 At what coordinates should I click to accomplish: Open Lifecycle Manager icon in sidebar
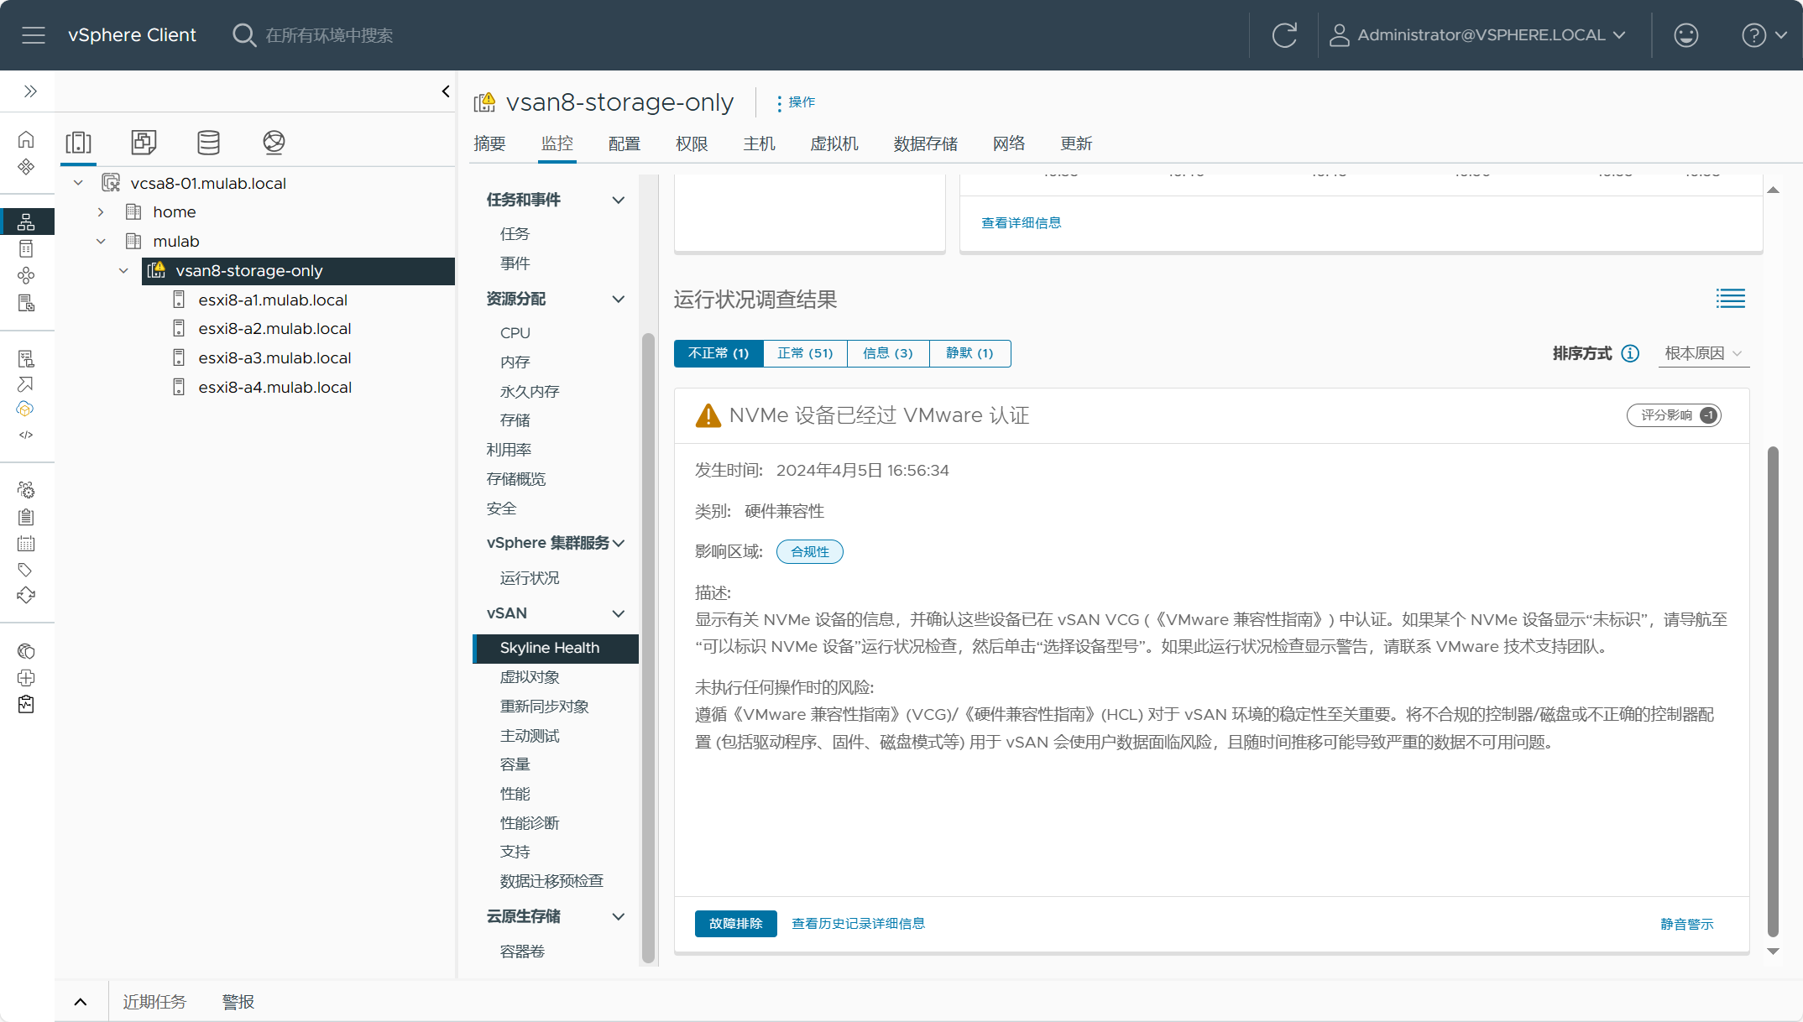coord(26,595)
